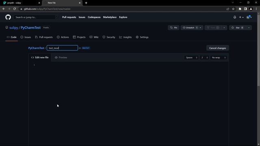The image size is (260, 146).
Task: Open the tab search chevron
Action: point(233,3)
